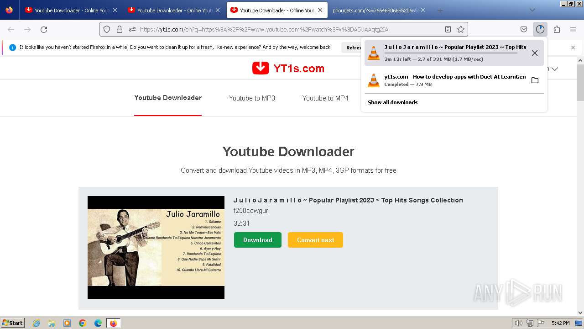Viewport: 584px width, 329px height.
Task: Open the tracking protection shield icon
Action: (107, 29)
